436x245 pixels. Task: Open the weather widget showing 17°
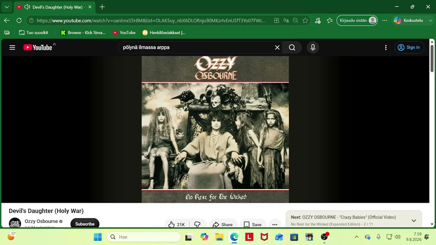11,236
